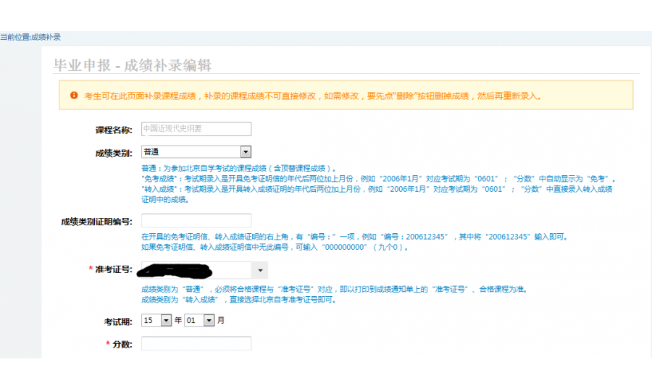Open the exam month dropdown showing 01
The image size is (652, 391).
coord(200,320)
